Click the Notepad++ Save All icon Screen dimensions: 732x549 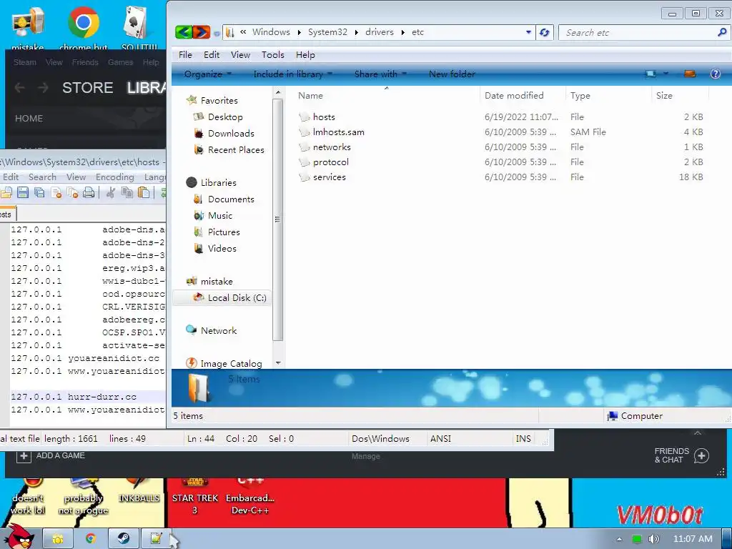tap(40, 192)
